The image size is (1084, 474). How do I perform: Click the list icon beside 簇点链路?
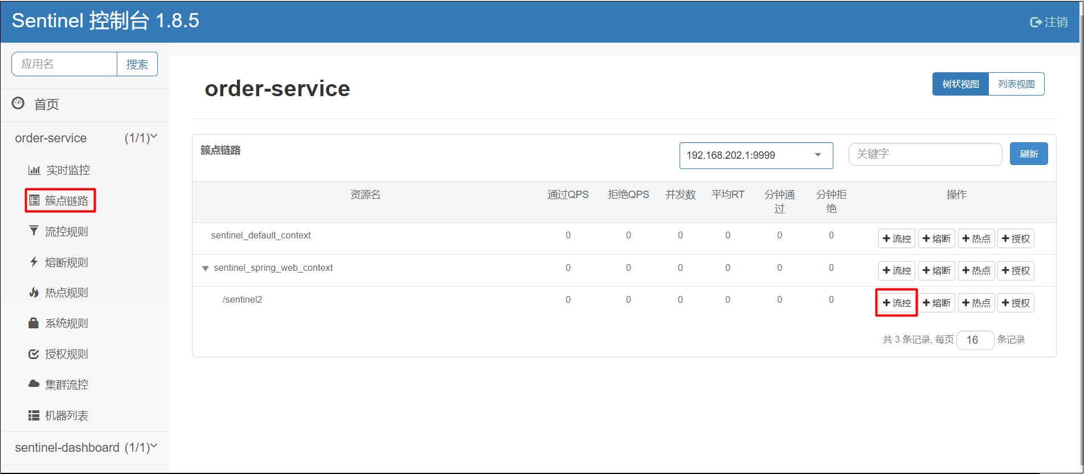click(x=34, y=200)
